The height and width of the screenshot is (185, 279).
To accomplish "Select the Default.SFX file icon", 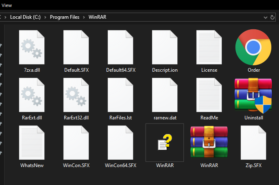I will 76,47.
